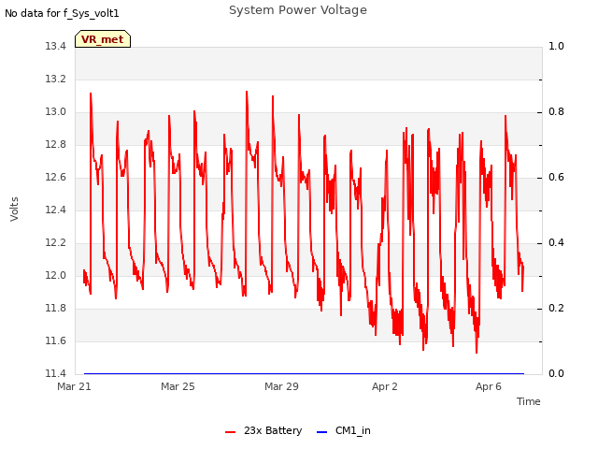Click the 12.2 left axis value
Screen dimensions: 598x449
click(x=56, y=243)
